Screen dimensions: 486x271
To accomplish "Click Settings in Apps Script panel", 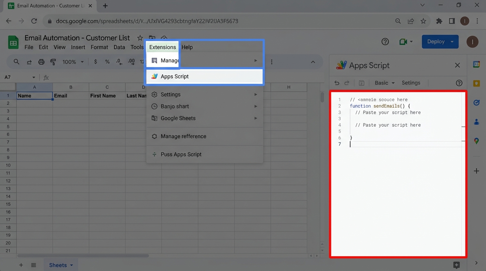I will click(x=411, y=83).
